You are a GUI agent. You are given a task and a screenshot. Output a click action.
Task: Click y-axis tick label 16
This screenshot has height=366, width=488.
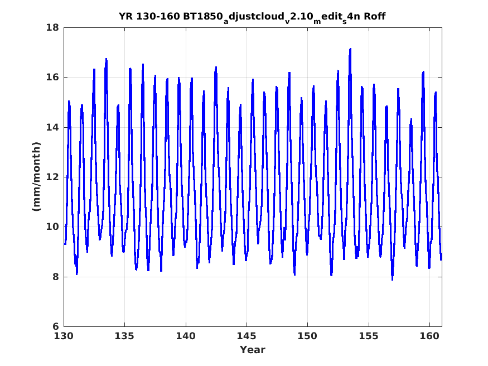coord(52,77)
